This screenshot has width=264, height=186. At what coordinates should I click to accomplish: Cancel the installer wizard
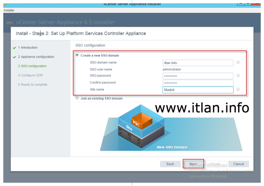pos(239,164)
